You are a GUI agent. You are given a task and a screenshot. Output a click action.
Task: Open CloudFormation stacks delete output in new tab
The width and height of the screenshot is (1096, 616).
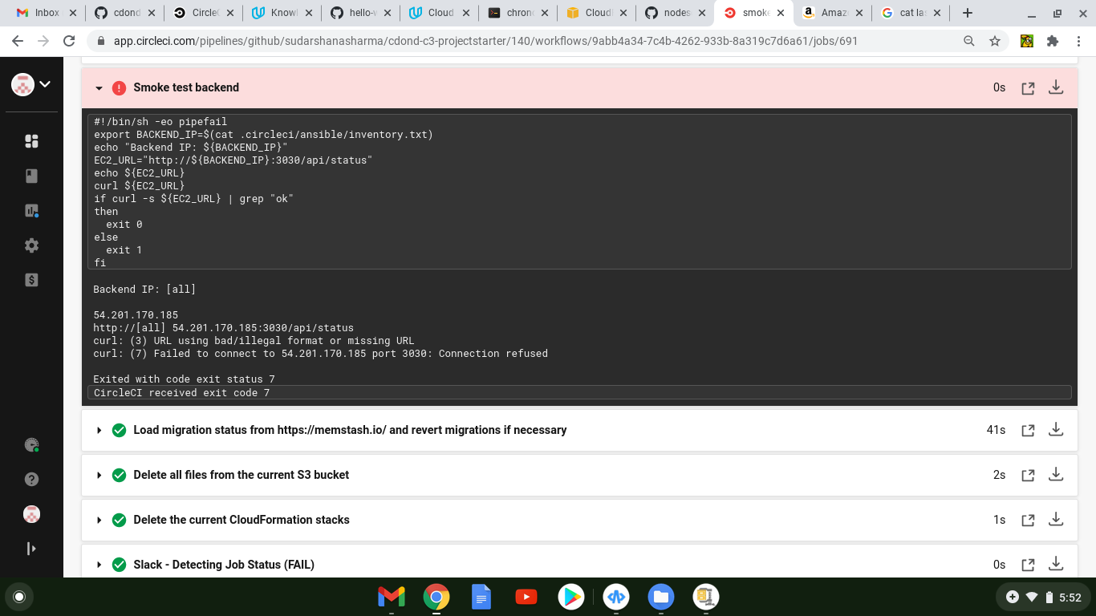(1028, 521)
